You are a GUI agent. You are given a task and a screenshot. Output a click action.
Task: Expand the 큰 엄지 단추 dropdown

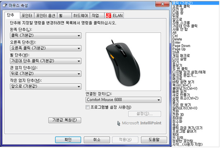(45, 73)
